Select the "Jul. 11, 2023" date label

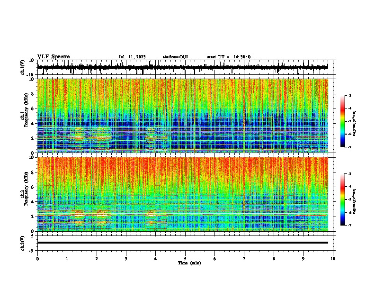click(132, 57)
